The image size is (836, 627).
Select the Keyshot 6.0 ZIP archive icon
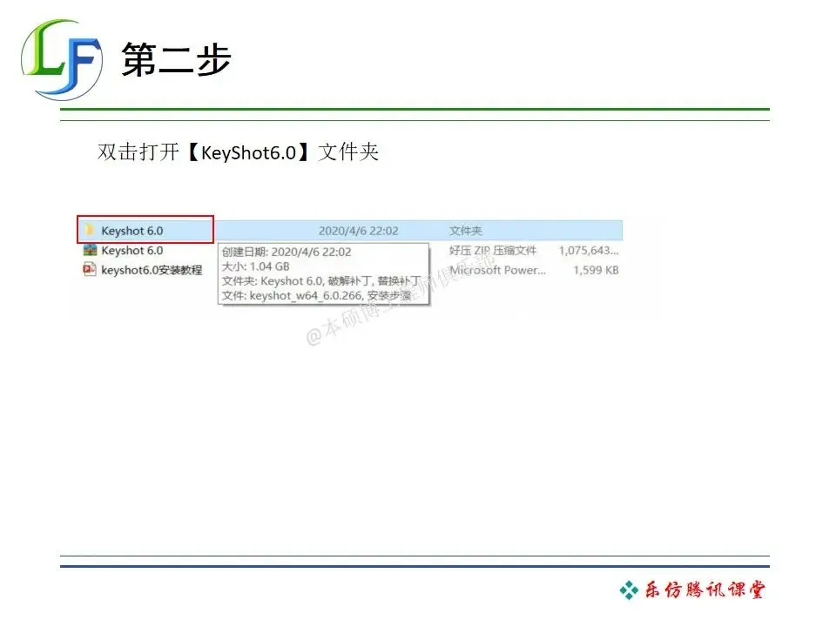90,250
